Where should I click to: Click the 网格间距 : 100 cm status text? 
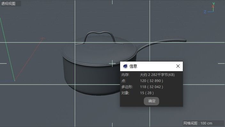pyautogui.click(x=198, y=123)
